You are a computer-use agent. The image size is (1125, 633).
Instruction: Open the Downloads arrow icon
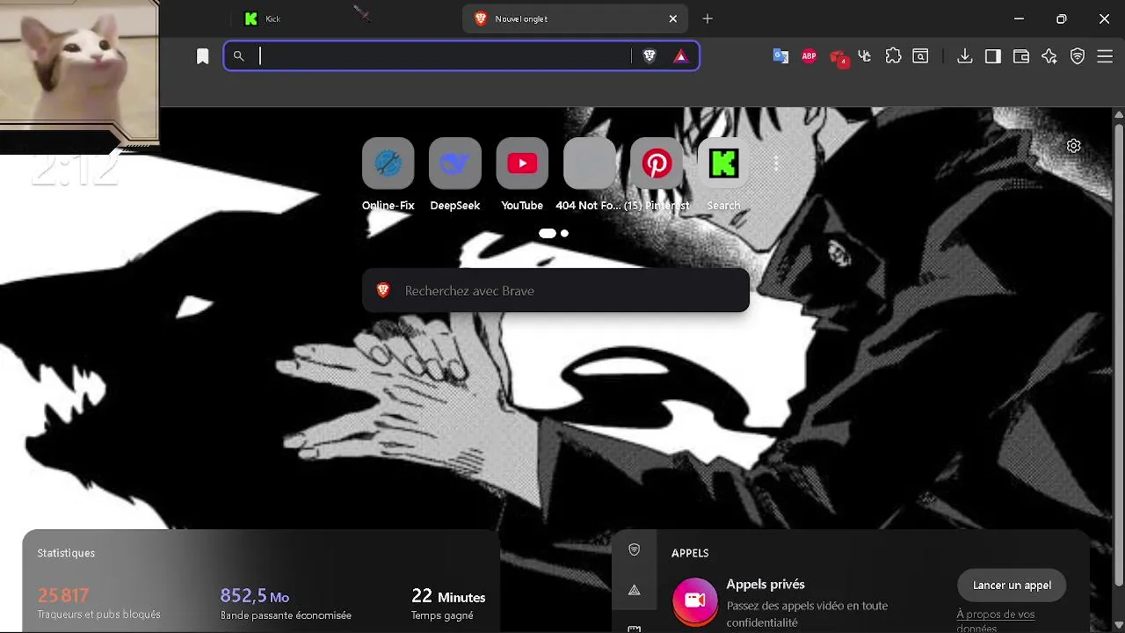pos(965,56)
